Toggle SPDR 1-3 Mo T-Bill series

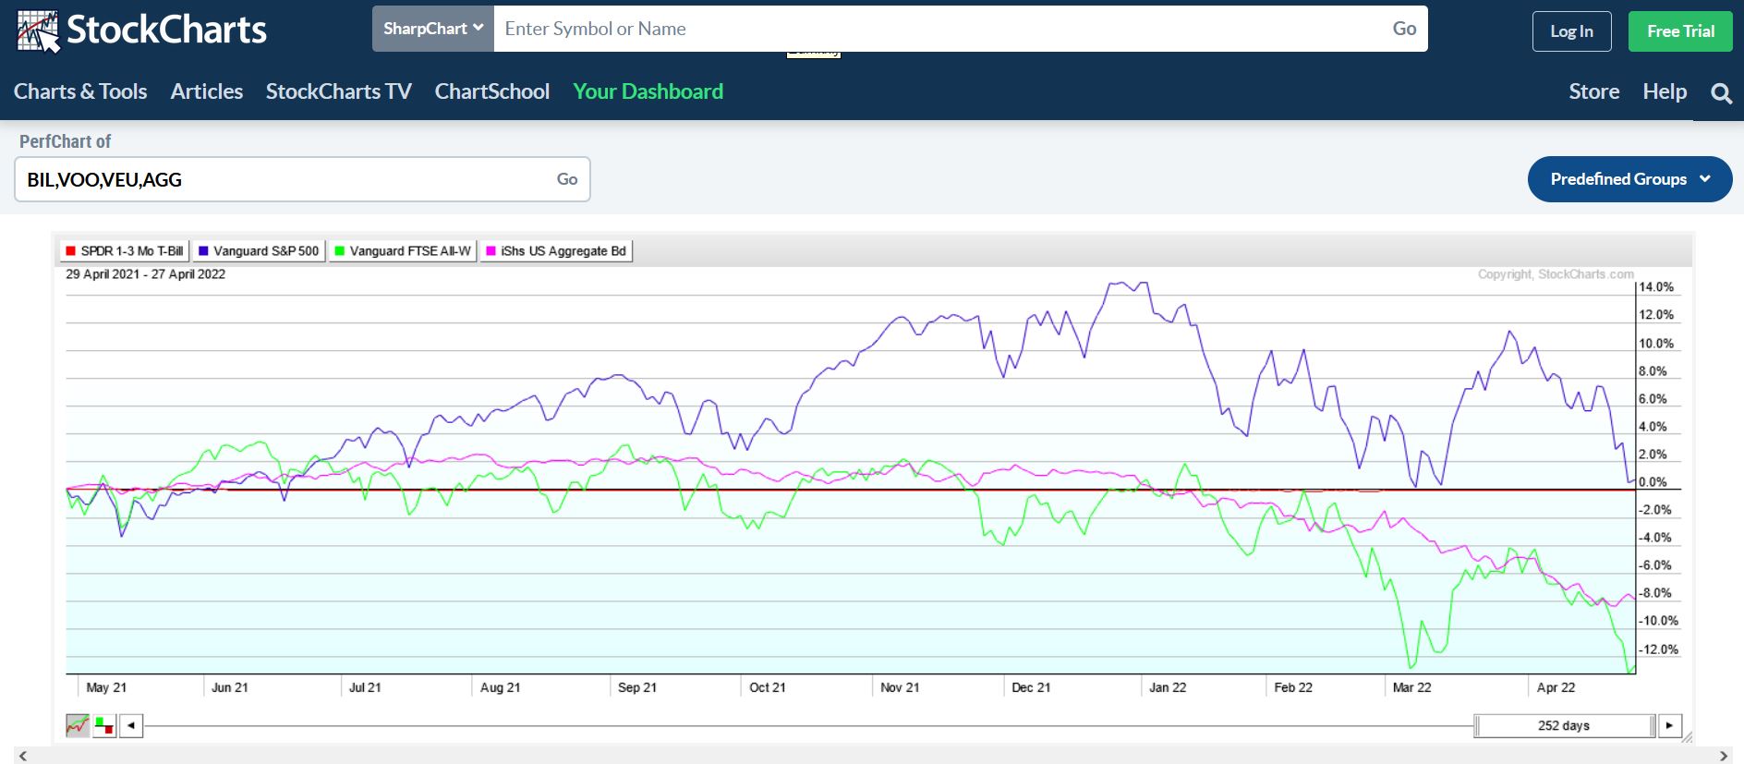pos(125,251)
